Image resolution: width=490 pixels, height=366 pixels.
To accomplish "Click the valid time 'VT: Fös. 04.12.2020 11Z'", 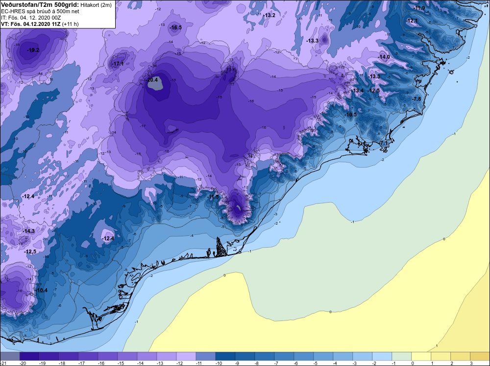I will [x=30, y=24].
